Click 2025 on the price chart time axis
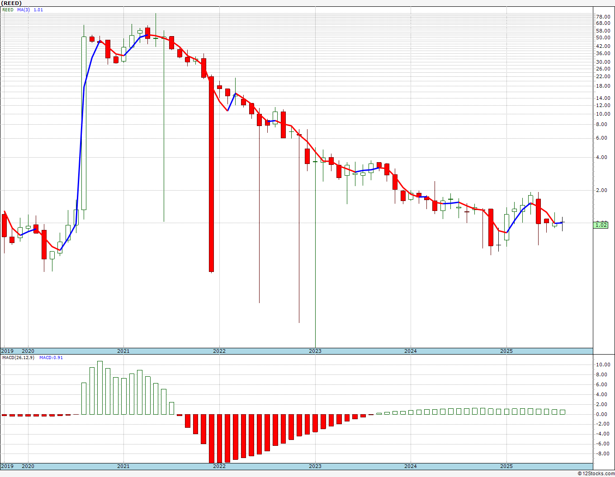The height and width of the screenshot is (477, 615). click(x=506, y=351)
